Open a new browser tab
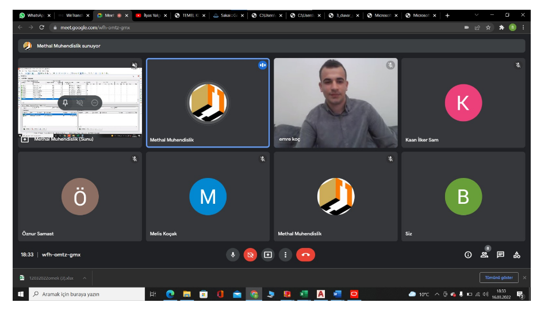552x310 pixels. [447, 15]
